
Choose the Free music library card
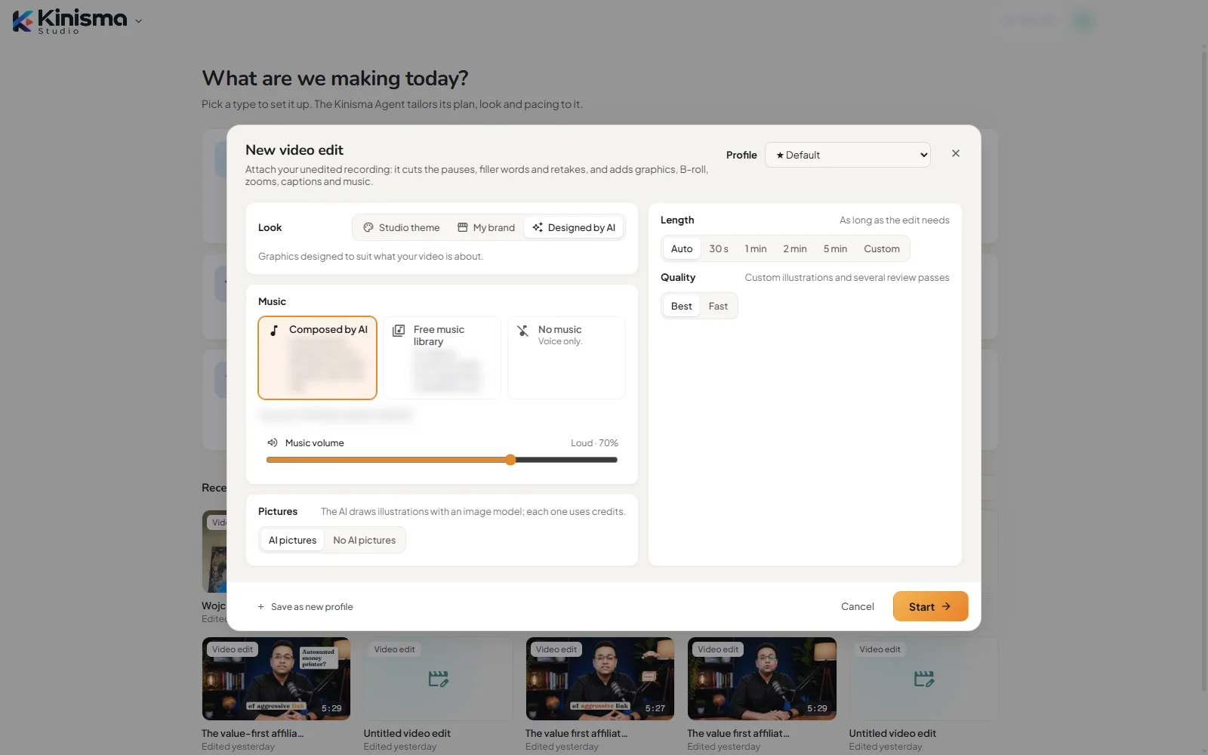point(442,358)
